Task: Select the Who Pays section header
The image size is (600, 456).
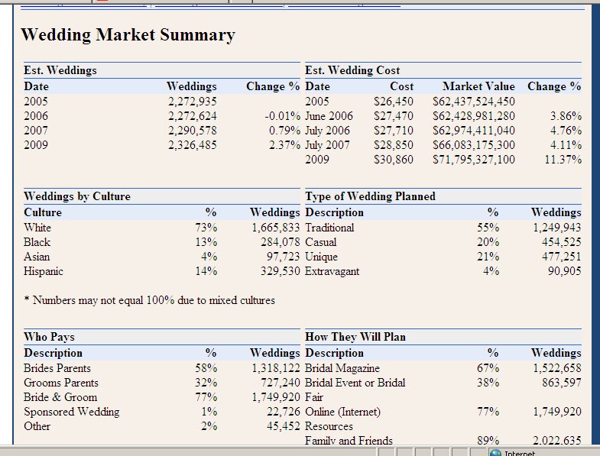Action: pos(50,337)
